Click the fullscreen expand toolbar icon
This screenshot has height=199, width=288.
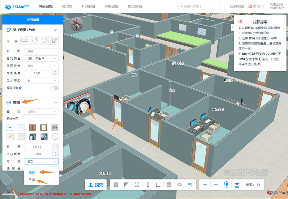pyautogui.click(x=137, y=185)
